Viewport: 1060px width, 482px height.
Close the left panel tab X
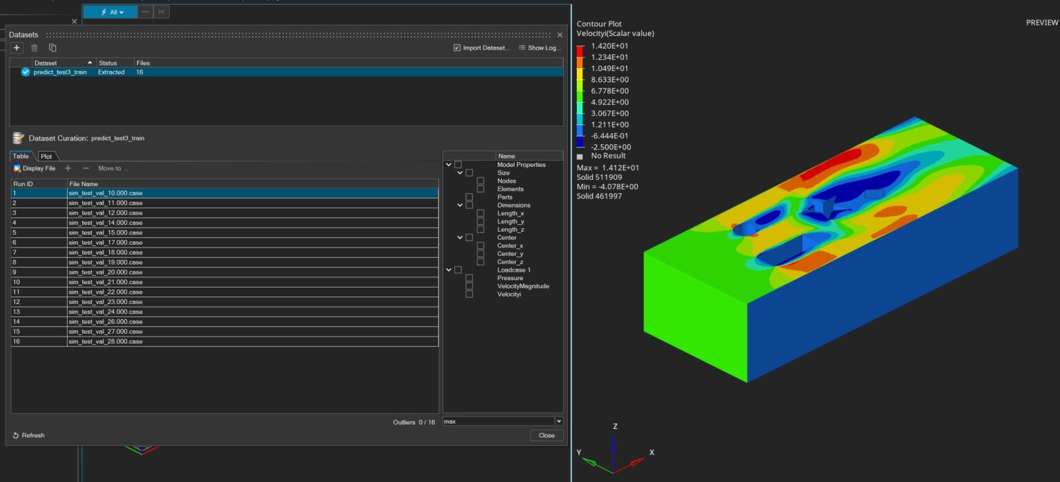(x=75, y=21)
